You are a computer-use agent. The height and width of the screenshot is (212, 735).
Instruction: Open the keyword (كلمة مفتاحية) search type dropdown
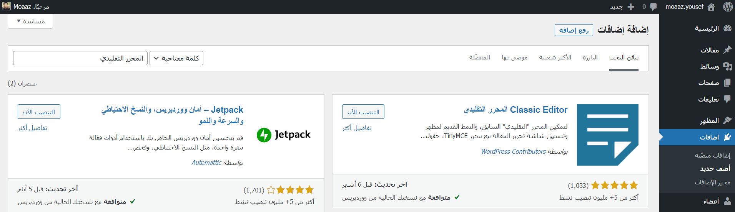coord(176,58)
